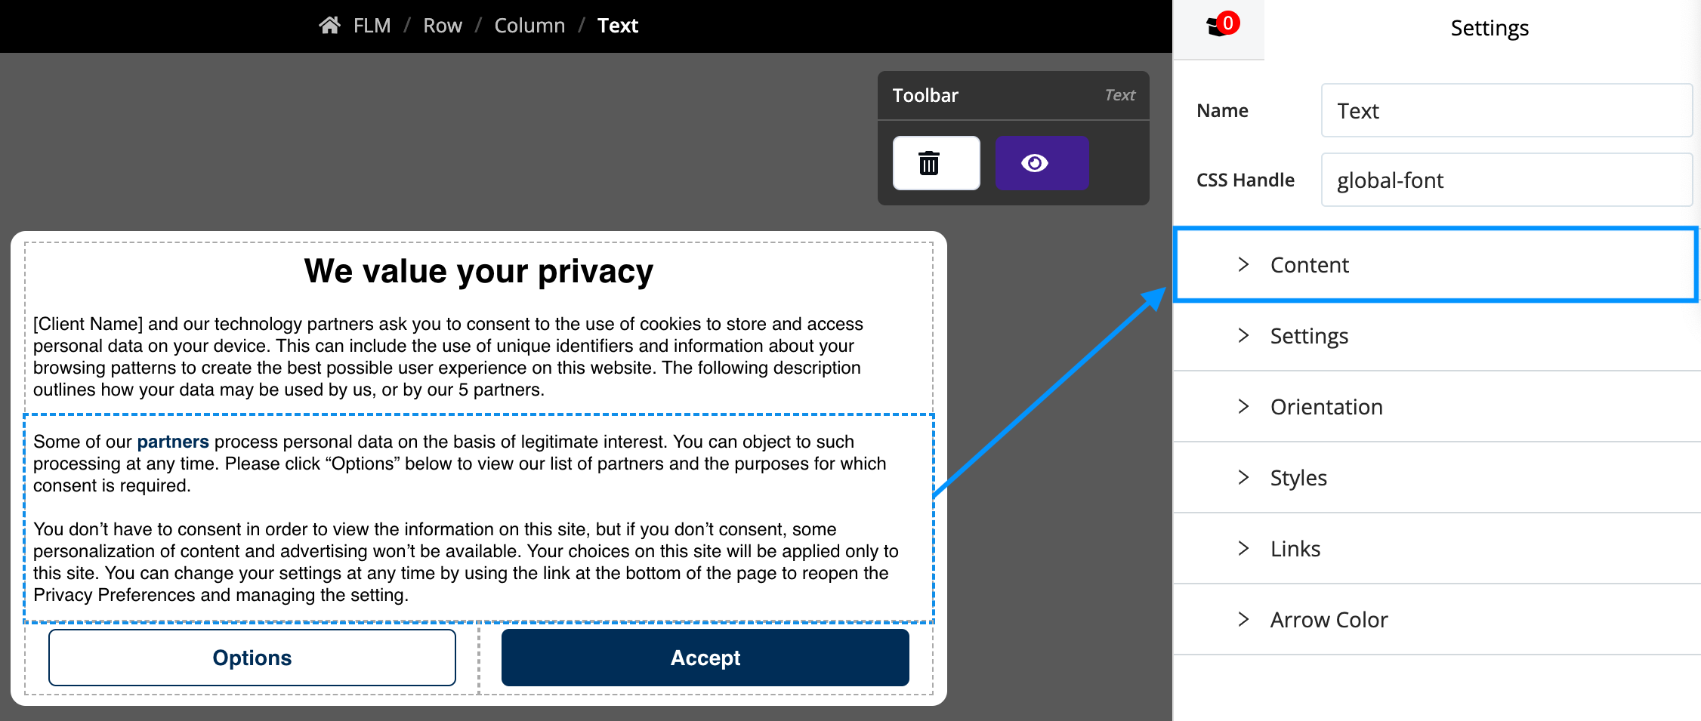Click the Accept button
Screen dimensions: 1701x721
tap(705, 658)
